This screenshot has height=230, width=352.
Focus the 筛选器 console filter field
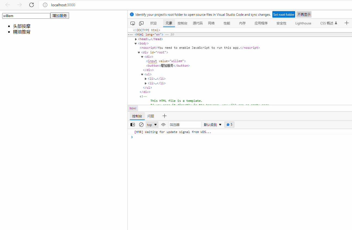point(185,125)
